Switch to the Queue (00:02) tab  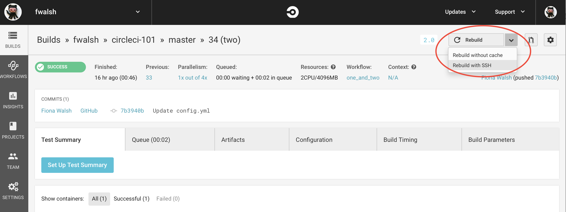[x=170, y=140]
